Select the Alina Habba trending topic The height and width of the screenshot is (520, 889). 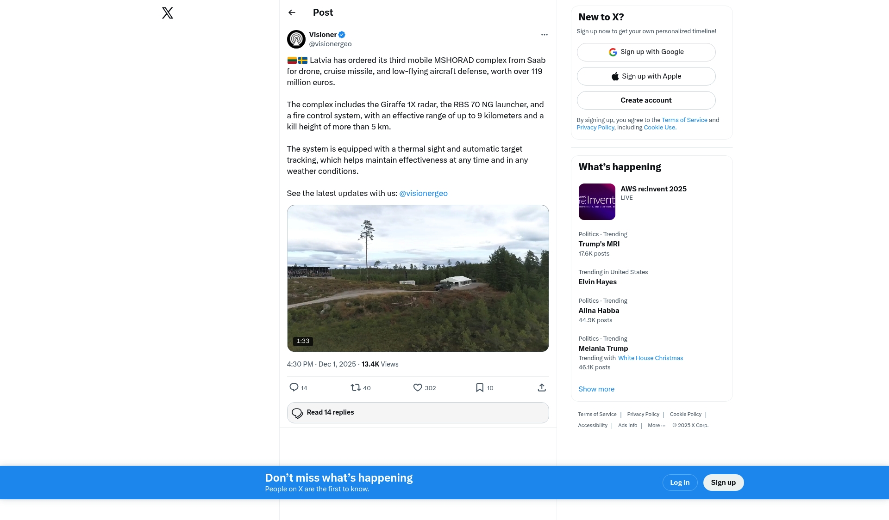click(599, 311)
